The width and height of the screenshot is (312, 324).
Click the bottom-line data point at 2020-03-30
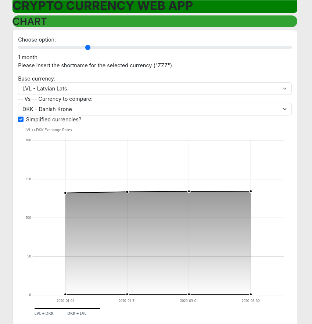click(x=251, y=295)
